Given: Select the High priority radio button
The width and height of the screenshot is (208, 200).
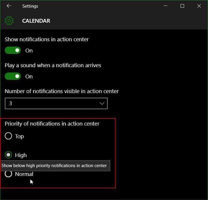Looking at the screenshot, I should pos(8,155).
